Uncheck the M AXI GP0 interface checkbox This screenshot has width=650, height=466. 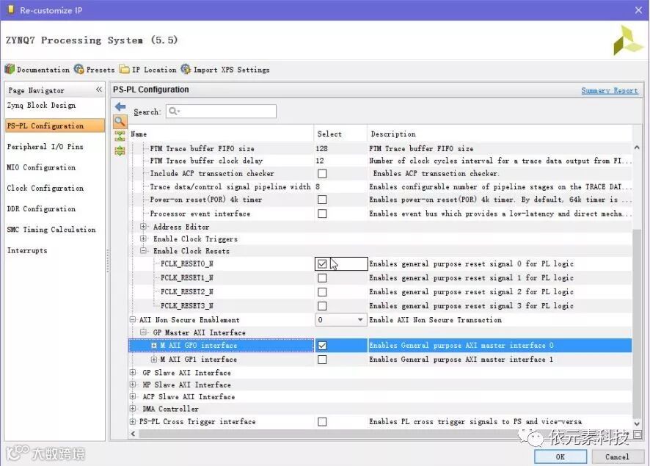322,346
